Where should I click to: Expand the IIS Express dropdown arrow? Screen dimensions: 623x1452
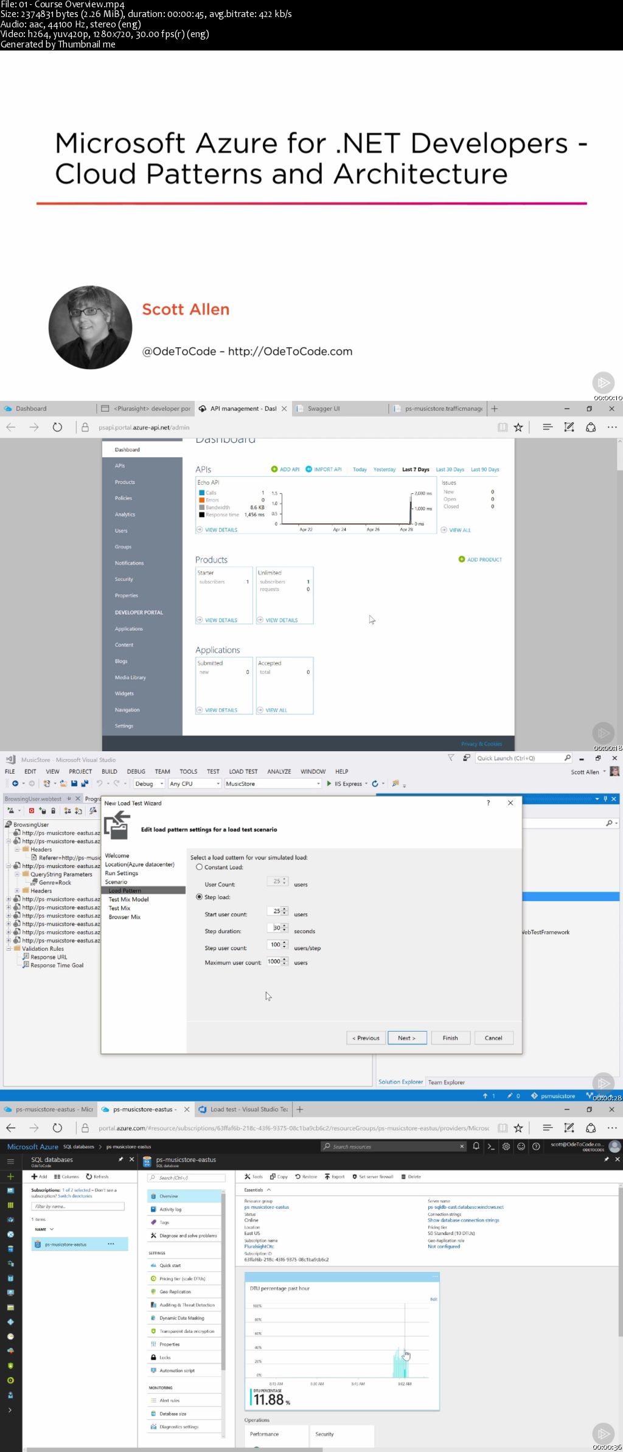(366, 783)
